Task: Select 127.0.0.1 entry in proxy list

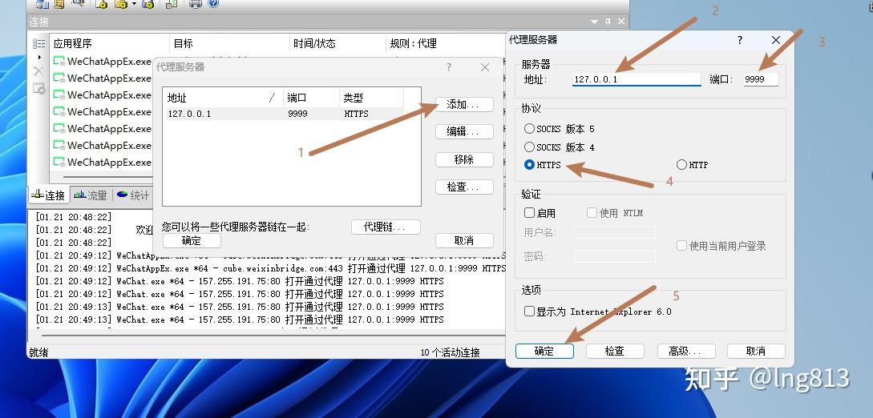Action: click(x=189, y=114)
